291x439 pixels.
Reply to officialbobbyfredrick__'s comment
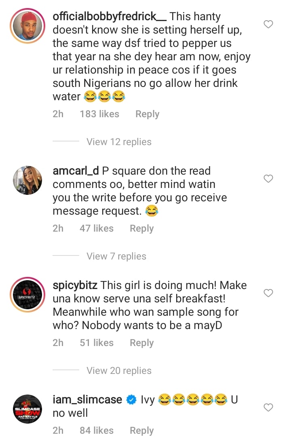tap(147, 114)
